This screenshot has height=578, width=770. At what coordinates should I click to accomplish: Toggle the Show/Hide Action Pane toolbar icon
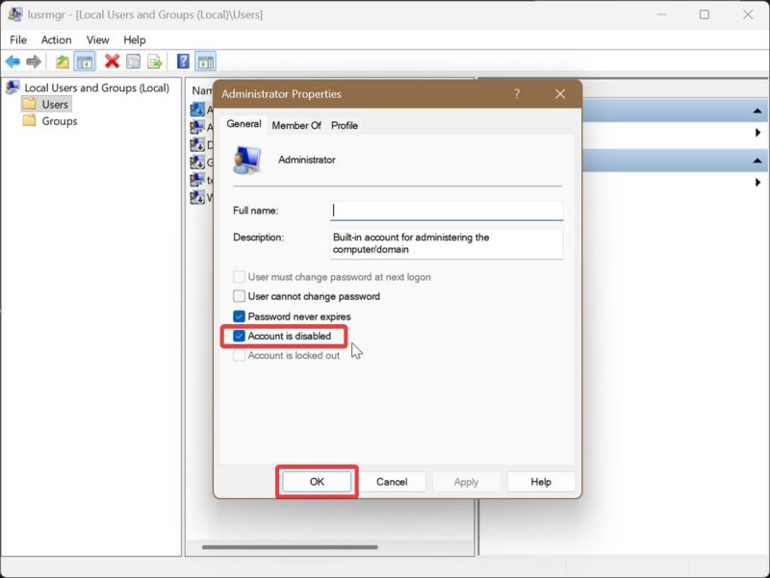(x=205, y=62)
